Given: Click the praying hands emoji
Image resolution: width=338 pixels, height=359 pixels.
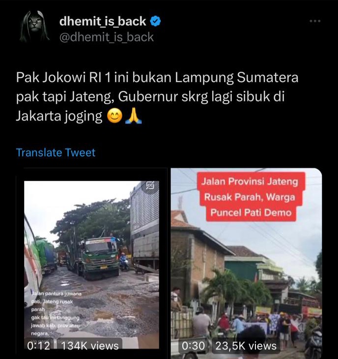Looking at the screenshot, I should click(x=134, y=117).
